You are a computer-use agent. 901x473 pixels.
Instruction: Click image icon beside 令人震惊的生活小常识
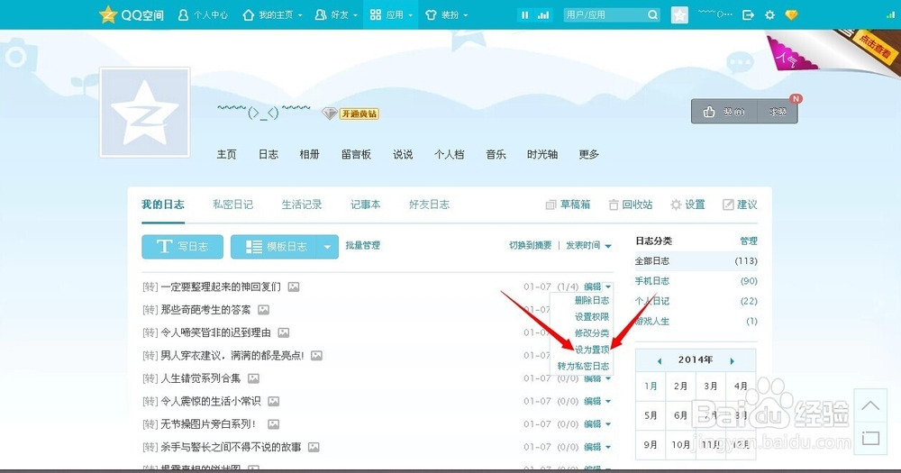pyautogui.click(x=274, y=401)
